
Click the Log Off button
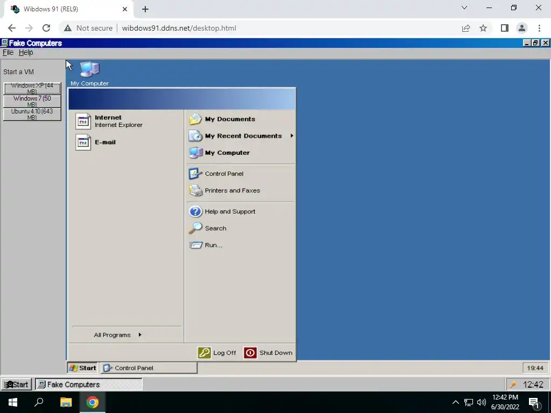pyautogui.click(x=217, y=353)
